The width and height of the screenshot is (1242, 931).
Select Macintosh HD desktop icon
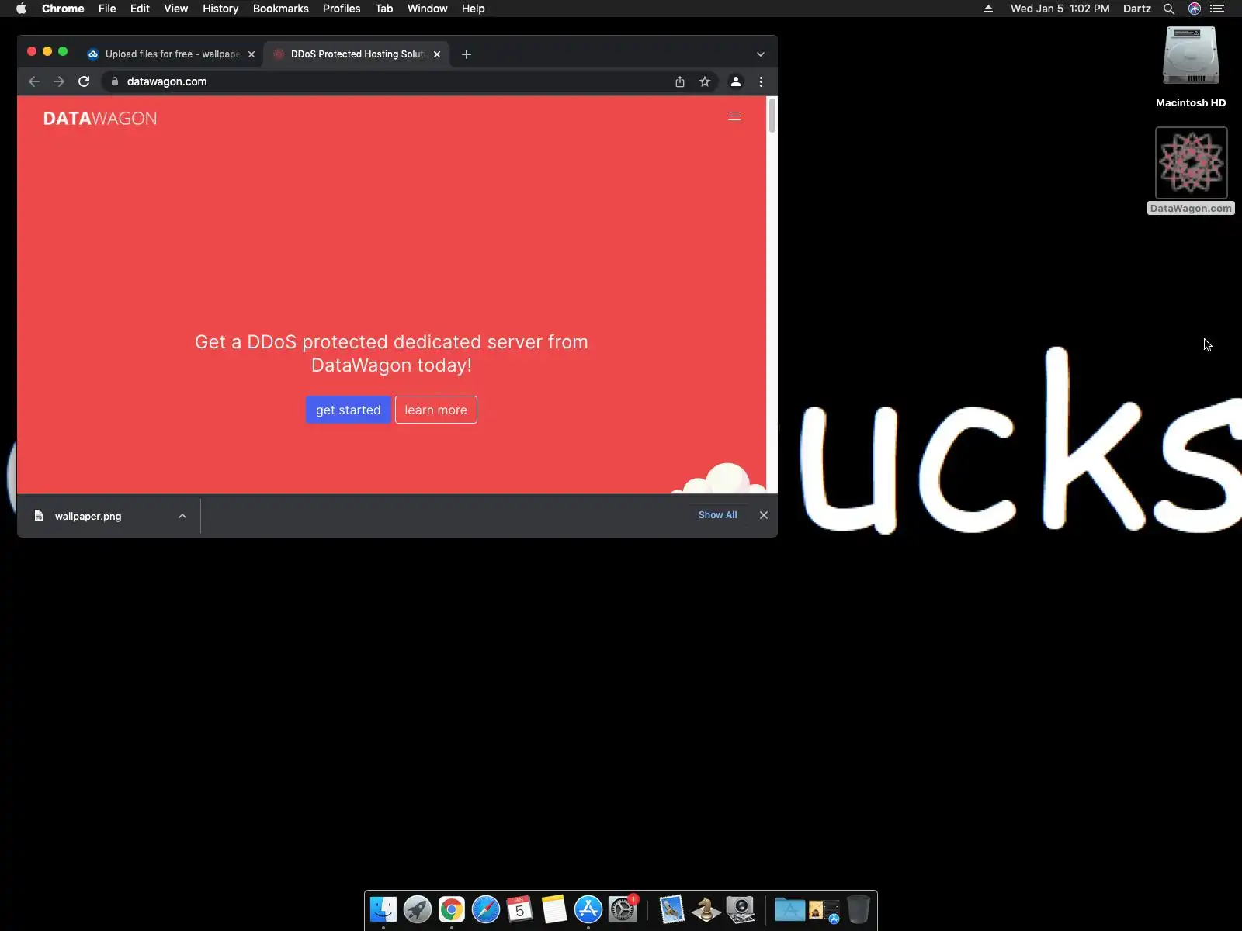click(1191, 66)
